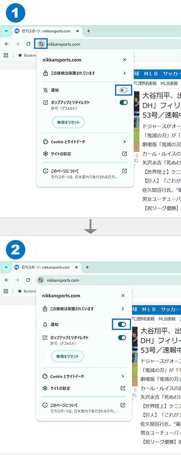Click address bar nikkansports.com in step 2
181x455 pixels.
point(62,280)
